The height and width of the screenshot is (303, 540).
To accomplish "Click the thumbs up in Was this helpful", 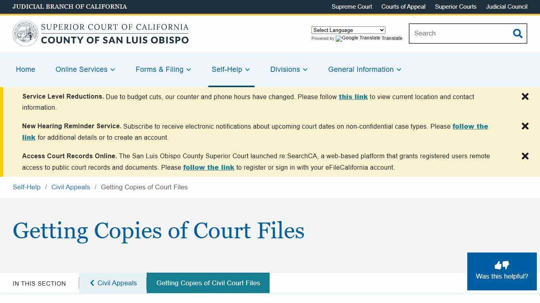I will [x=498, y=265].
